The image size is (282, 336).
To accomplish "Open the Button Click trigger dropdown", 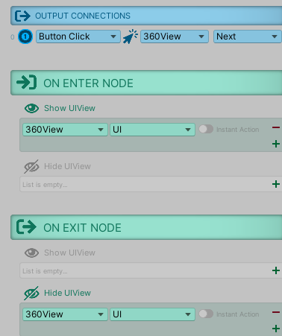I will pos(78,37).
